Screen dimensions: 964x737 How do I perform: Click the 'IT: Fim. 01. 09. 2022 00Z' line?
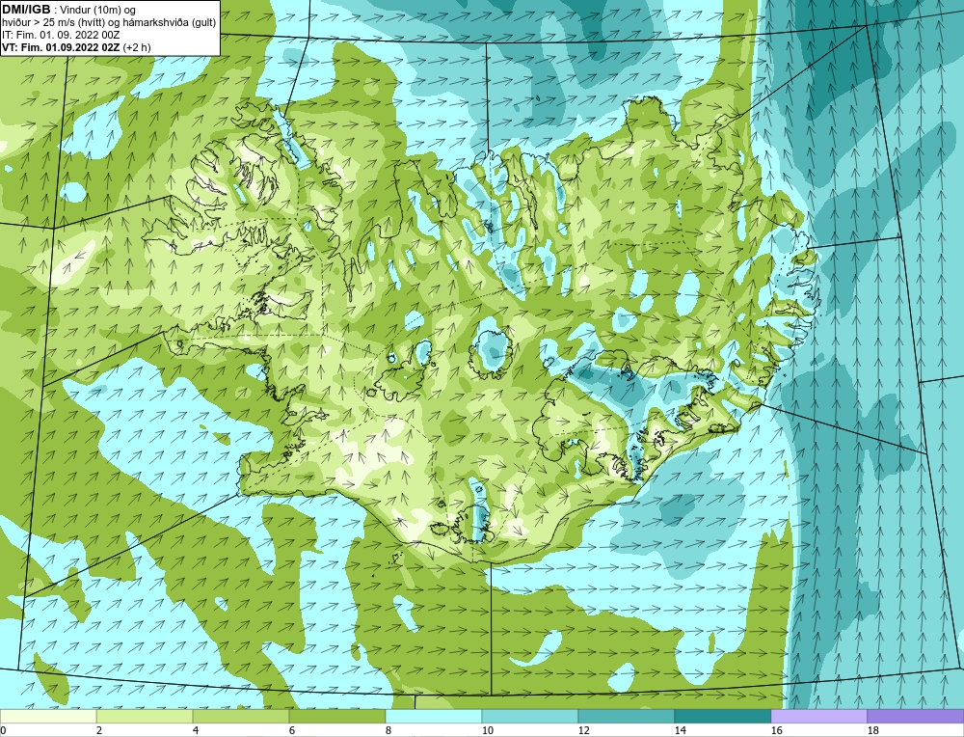60,35
